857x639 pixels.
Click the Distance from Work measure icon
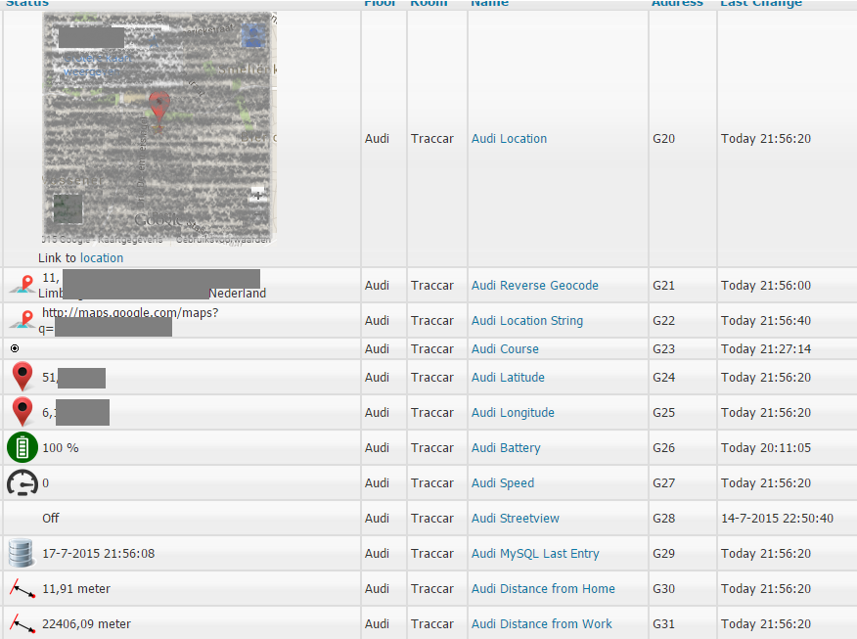coord(23,623)
